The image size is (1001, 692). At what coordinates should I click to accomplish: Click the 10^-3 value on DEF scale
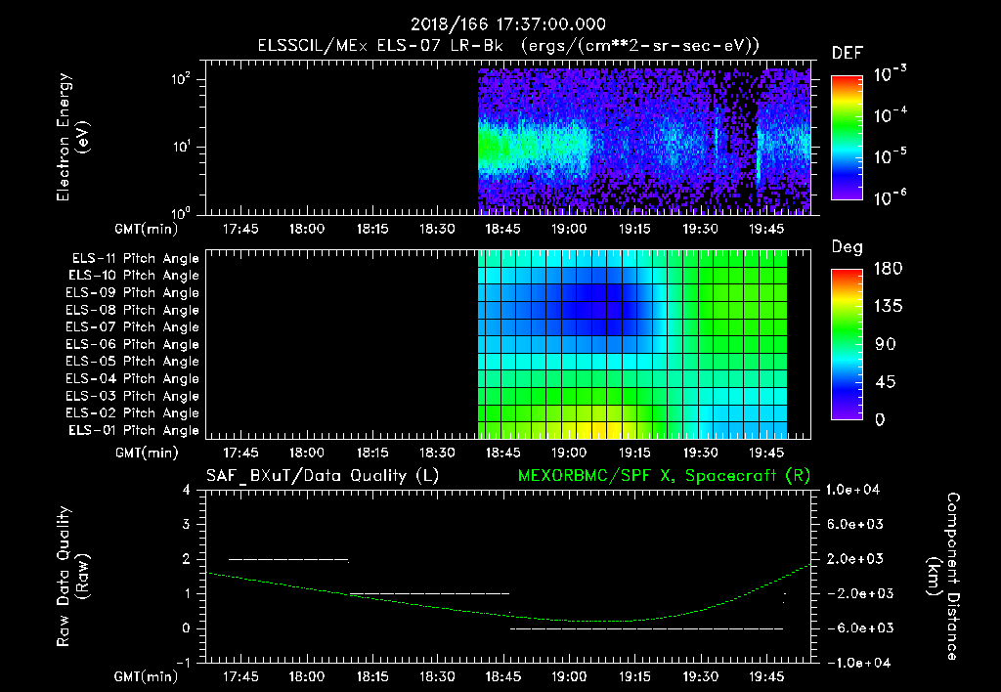(x=890, y=73)
